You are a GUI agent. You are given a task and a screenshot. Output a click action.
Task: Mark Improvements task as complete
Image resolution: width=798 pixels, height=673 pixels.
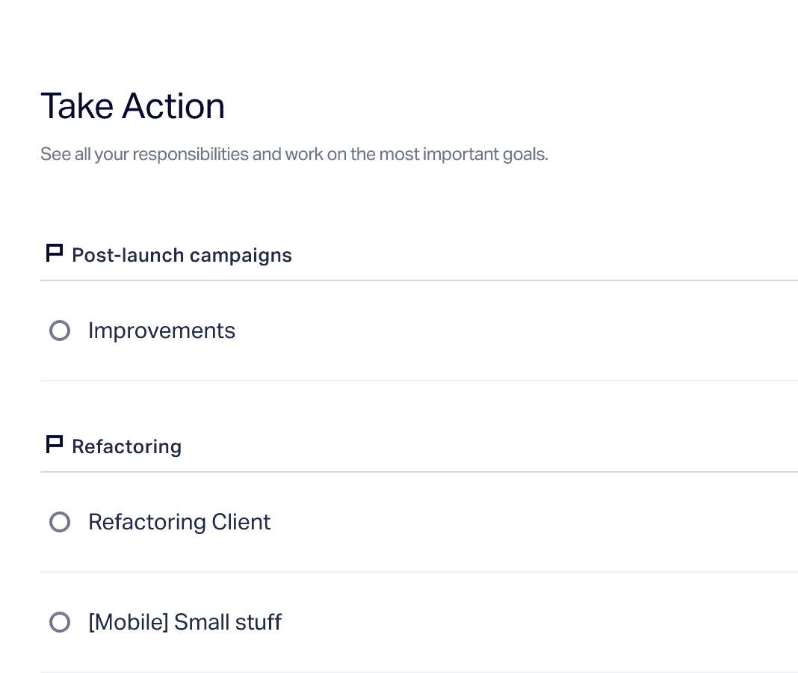pyautogui.click(x=60, y=331)
